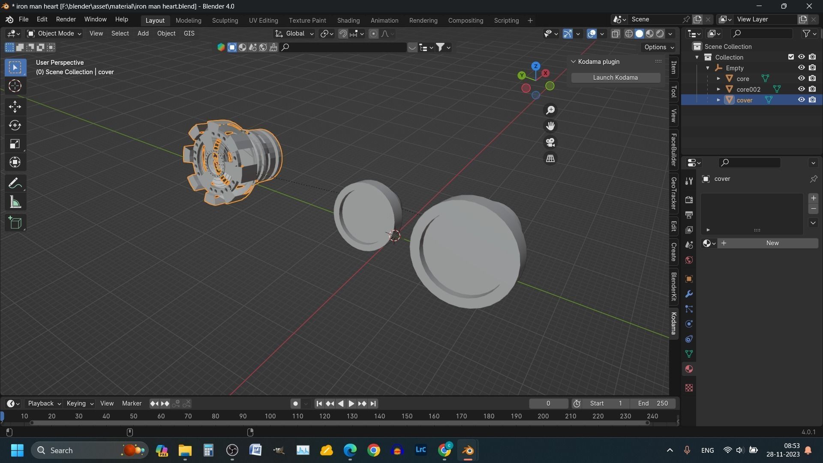This screenshot has height=463, width=823.
Task: Open Texture properties checker icon
Action: pyautogui.click(x=689, y=388)
